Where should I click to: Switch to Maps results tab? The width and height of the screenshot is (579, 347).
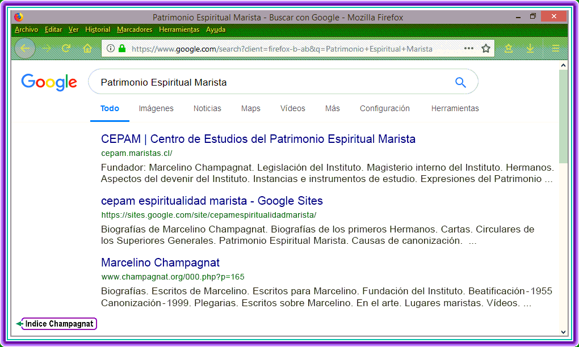point(251,108)
